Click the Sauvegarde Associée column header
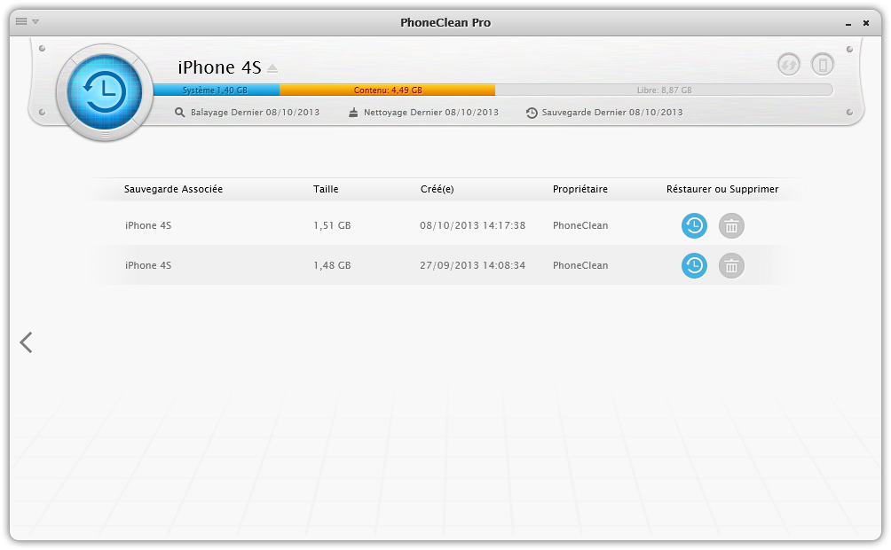 click(173, 189)
